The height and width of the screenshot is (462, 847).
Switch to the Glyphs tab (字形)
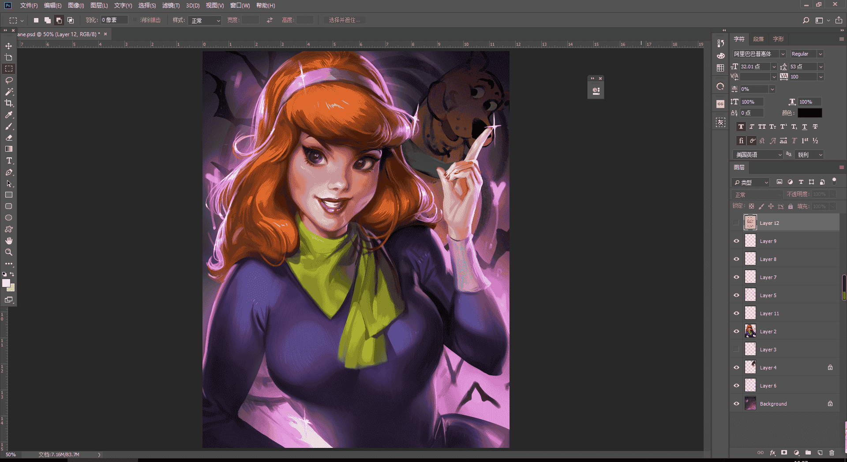[778, 39]
